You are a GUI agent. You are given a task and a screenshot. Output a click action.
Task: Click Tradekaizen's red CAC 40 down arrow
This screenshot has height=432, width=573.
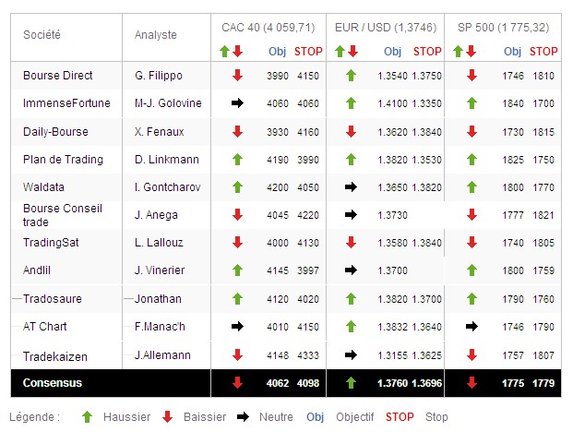pyautogui.click(x=237, y=354)
